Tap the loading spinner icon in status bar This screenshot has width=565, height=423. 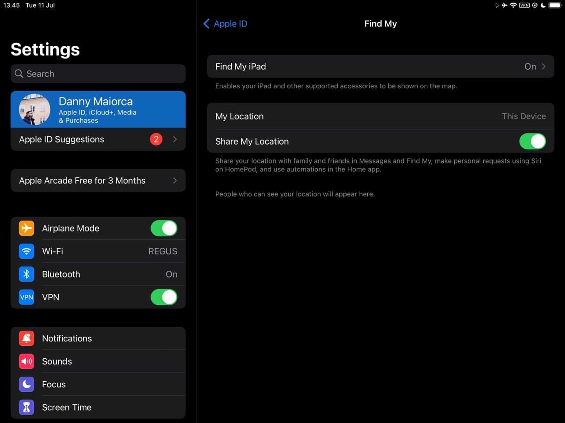[497, 5]
